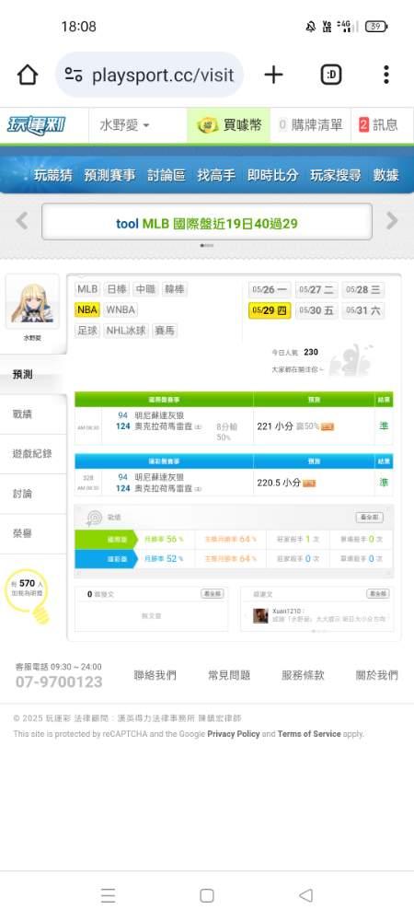This screenshot has height=921, width=414.
Task: Click the 聯絡我們 footer link
Action: click(x=155, y=675)
